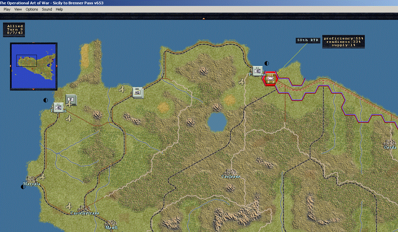This screenshot has height=232, width=398.
Task: Select the infantry unit counter at Palermo
Action: [257, 71]
